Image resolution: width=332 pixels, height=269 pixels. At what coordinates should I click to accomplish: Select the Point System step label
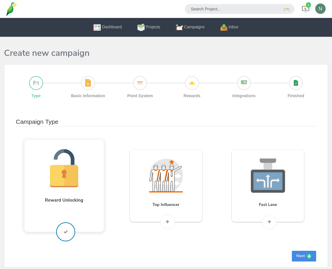pyautogui.click(x=140, y=96)
